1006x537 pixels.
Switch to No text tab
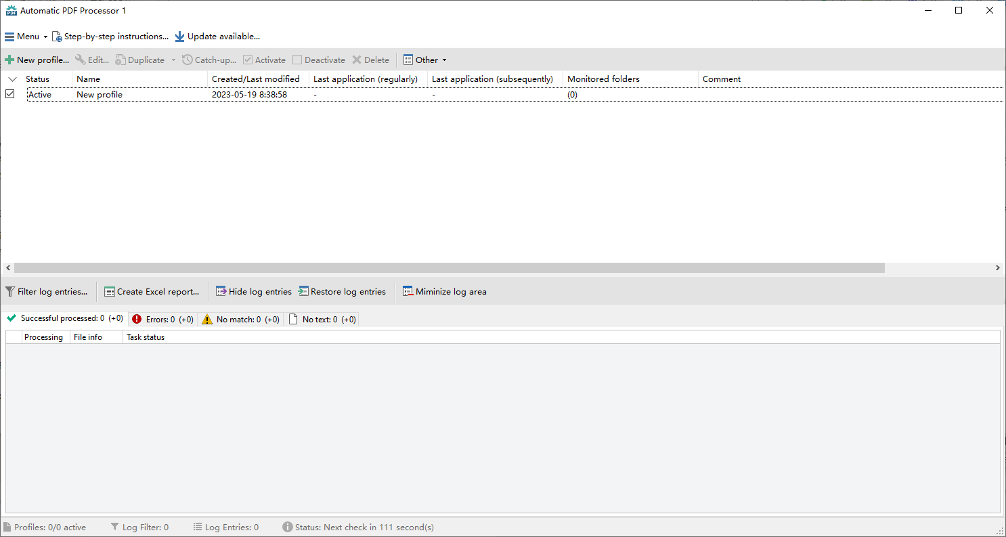tap(322, 320)
